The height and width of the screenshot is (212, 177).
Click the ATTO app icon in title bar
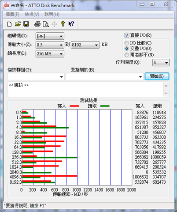pyautogui.click(x=6, y=6)
